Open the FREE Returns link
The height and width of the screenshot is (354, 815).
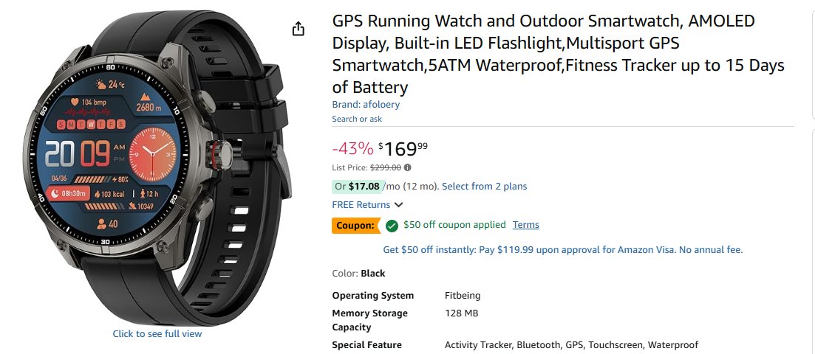pyautogui.click(x=361, y=205)
